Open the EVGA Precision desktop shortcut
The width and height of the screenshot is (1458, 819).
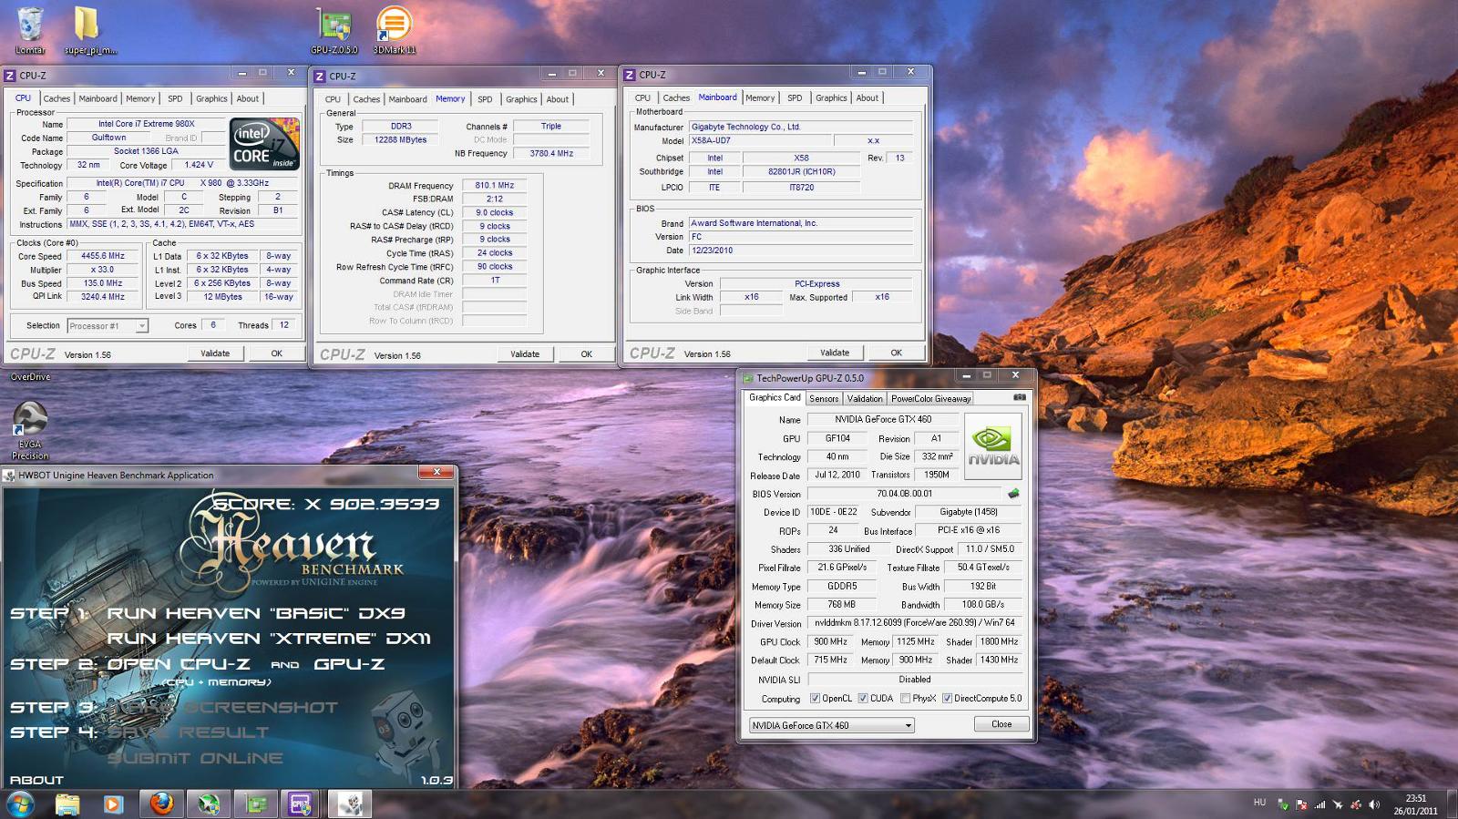[x=30, y=431]
